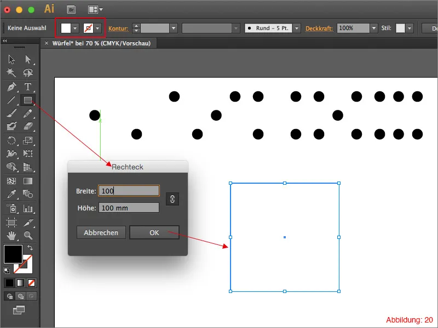Select the Shape Builder tool
438x328 pixels.
(x=11, y=167)
